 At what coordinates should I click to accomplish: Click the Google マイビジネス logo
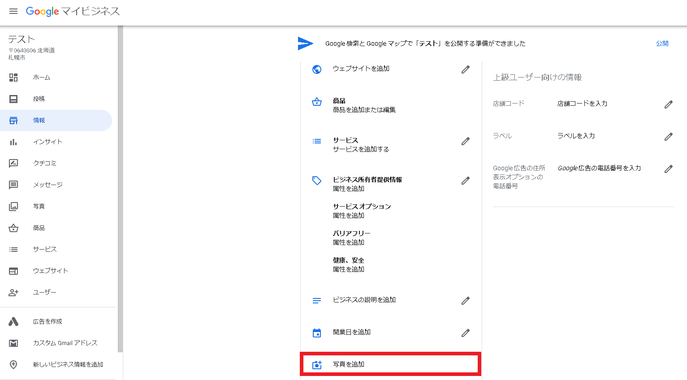coord(73,11)
